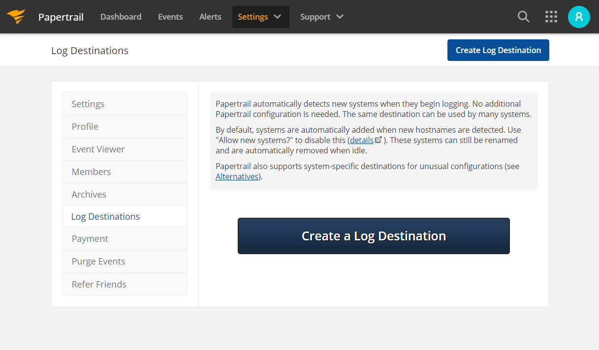Viewport: 599px width, 350px height.
Task: Go to the Dashboard
Action: coord(121,17)
